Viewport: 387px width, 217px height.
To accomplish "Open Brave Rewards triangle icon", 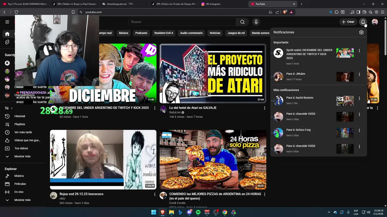I will (291, 12).
